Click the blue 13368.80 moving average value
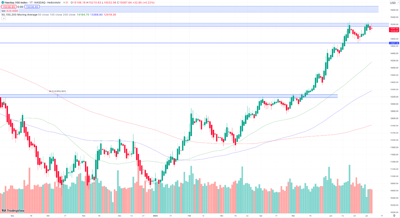Image resolution: width=400 pixels, height=218 pixels. (x=96, y=15)
